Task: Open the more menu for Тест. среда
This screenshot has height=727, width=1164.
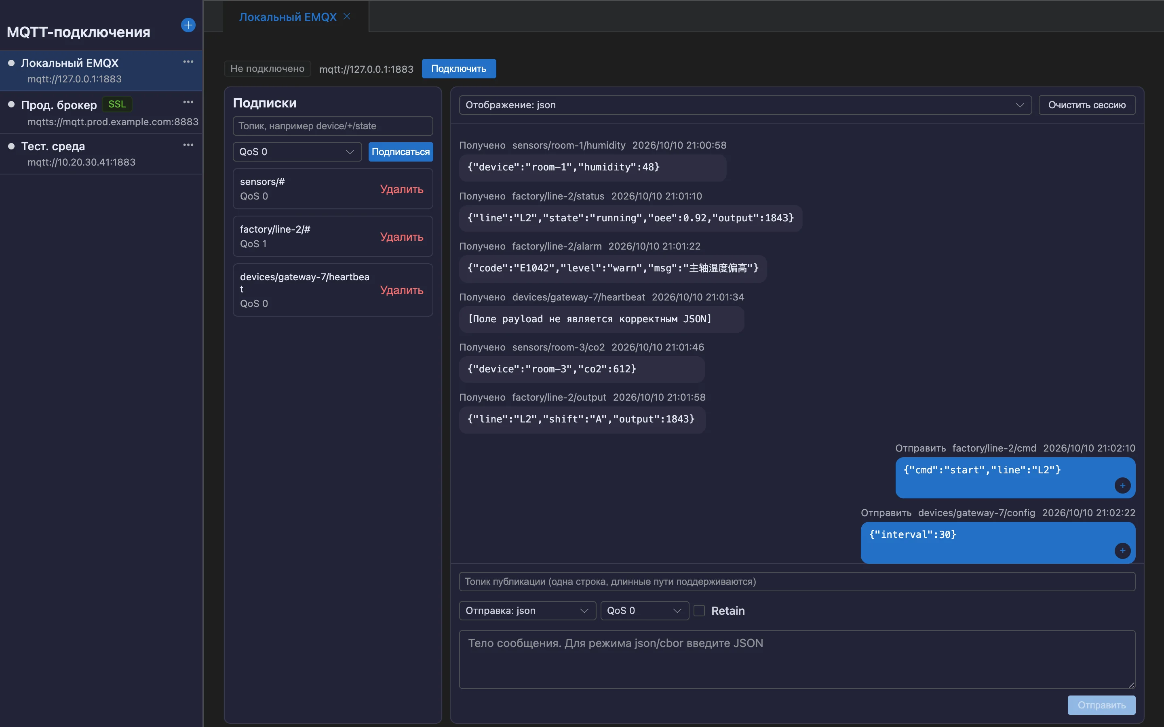Action: click(x=188, y=145)
